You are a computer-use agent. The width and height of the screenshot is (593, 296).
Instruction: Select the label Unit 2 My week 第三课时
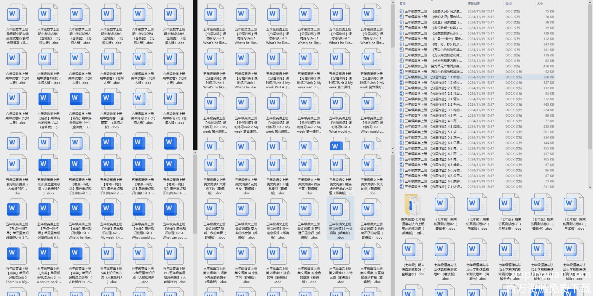click(x=215, y=125)
